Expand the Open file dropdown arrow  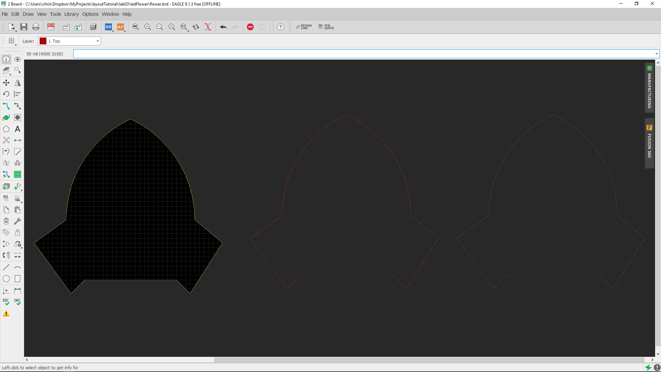tap(16, 31)
